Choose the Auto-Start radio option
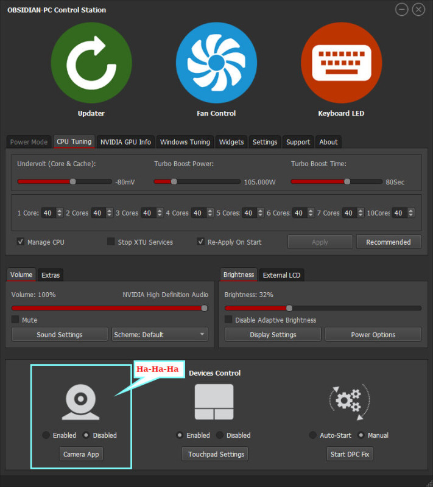The image size is (433, 487). point(313,435)
